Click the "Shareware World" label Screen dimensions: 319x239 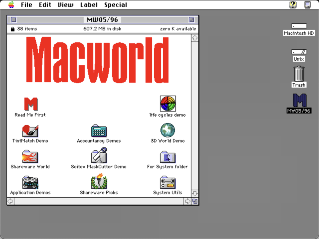pos(30,167)
